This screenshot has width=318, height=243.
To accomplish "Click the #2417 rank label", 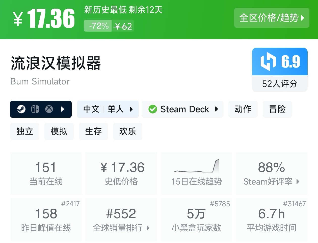I will coord(70,204).
